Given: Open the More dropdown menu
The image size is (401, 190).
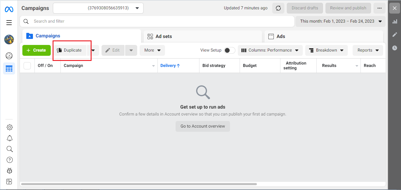Looking at the screenshot, I should 152,50.
